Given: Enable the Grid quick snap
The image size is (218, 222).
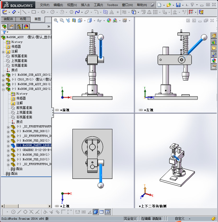Looking at the screenshot, I should (84, 212).
